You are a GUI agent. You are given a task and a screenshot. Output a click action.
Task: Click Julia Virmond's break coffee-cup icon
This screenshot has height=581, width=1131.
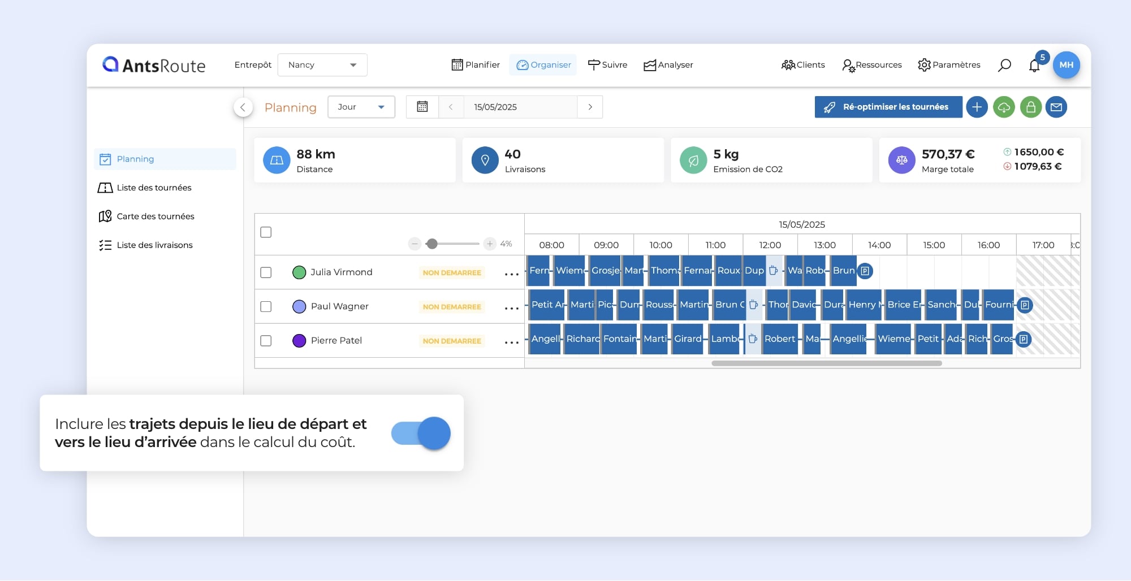click(x=774, y=271)
